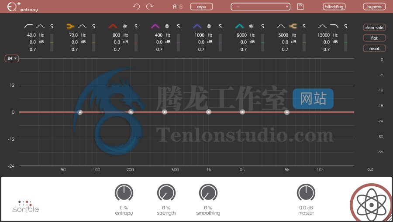Select the 70 Hz node on EQ curve
This screenshot has height=222, width=393.
(x=80, y=112)
